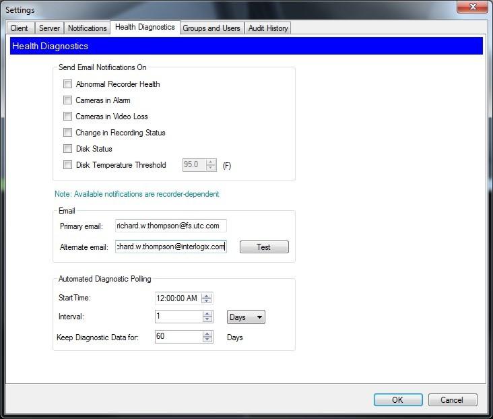Click the Primary email field
The height and width of the screenshot is (419, 493).
click(x=170, y=226)
